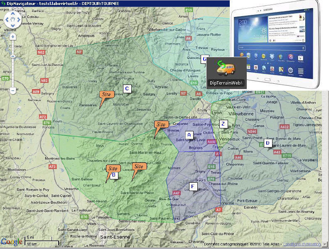Pan the map left with the west arrow

[7, 19]
